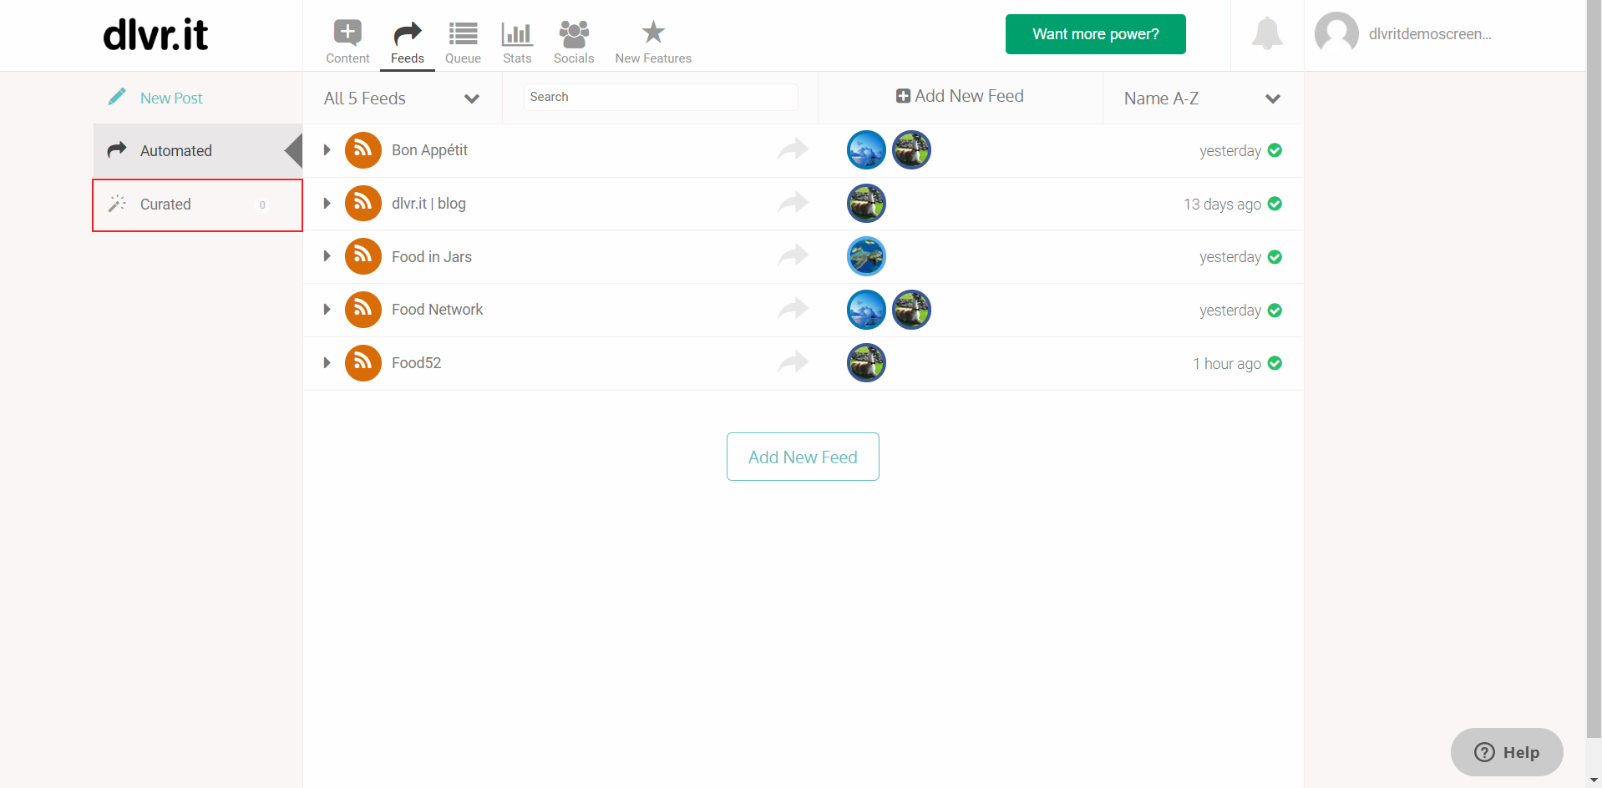The height and width of the screenshot is (788, 1602).
Task: Click the dlvr.it | blog green status checkmark
Action: click(1275, 204)
